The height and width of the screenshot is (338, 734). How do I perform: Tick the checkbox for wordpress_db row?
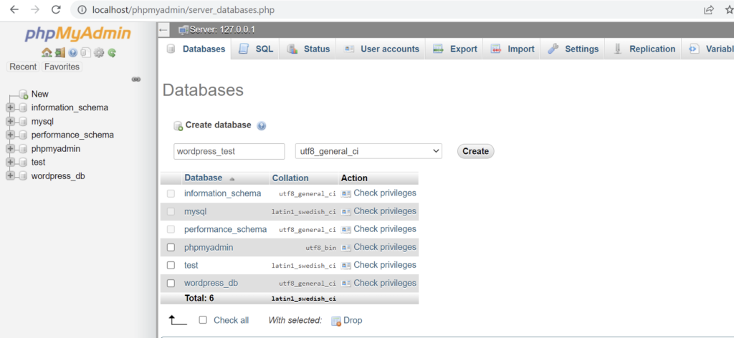tap(171, 283)
